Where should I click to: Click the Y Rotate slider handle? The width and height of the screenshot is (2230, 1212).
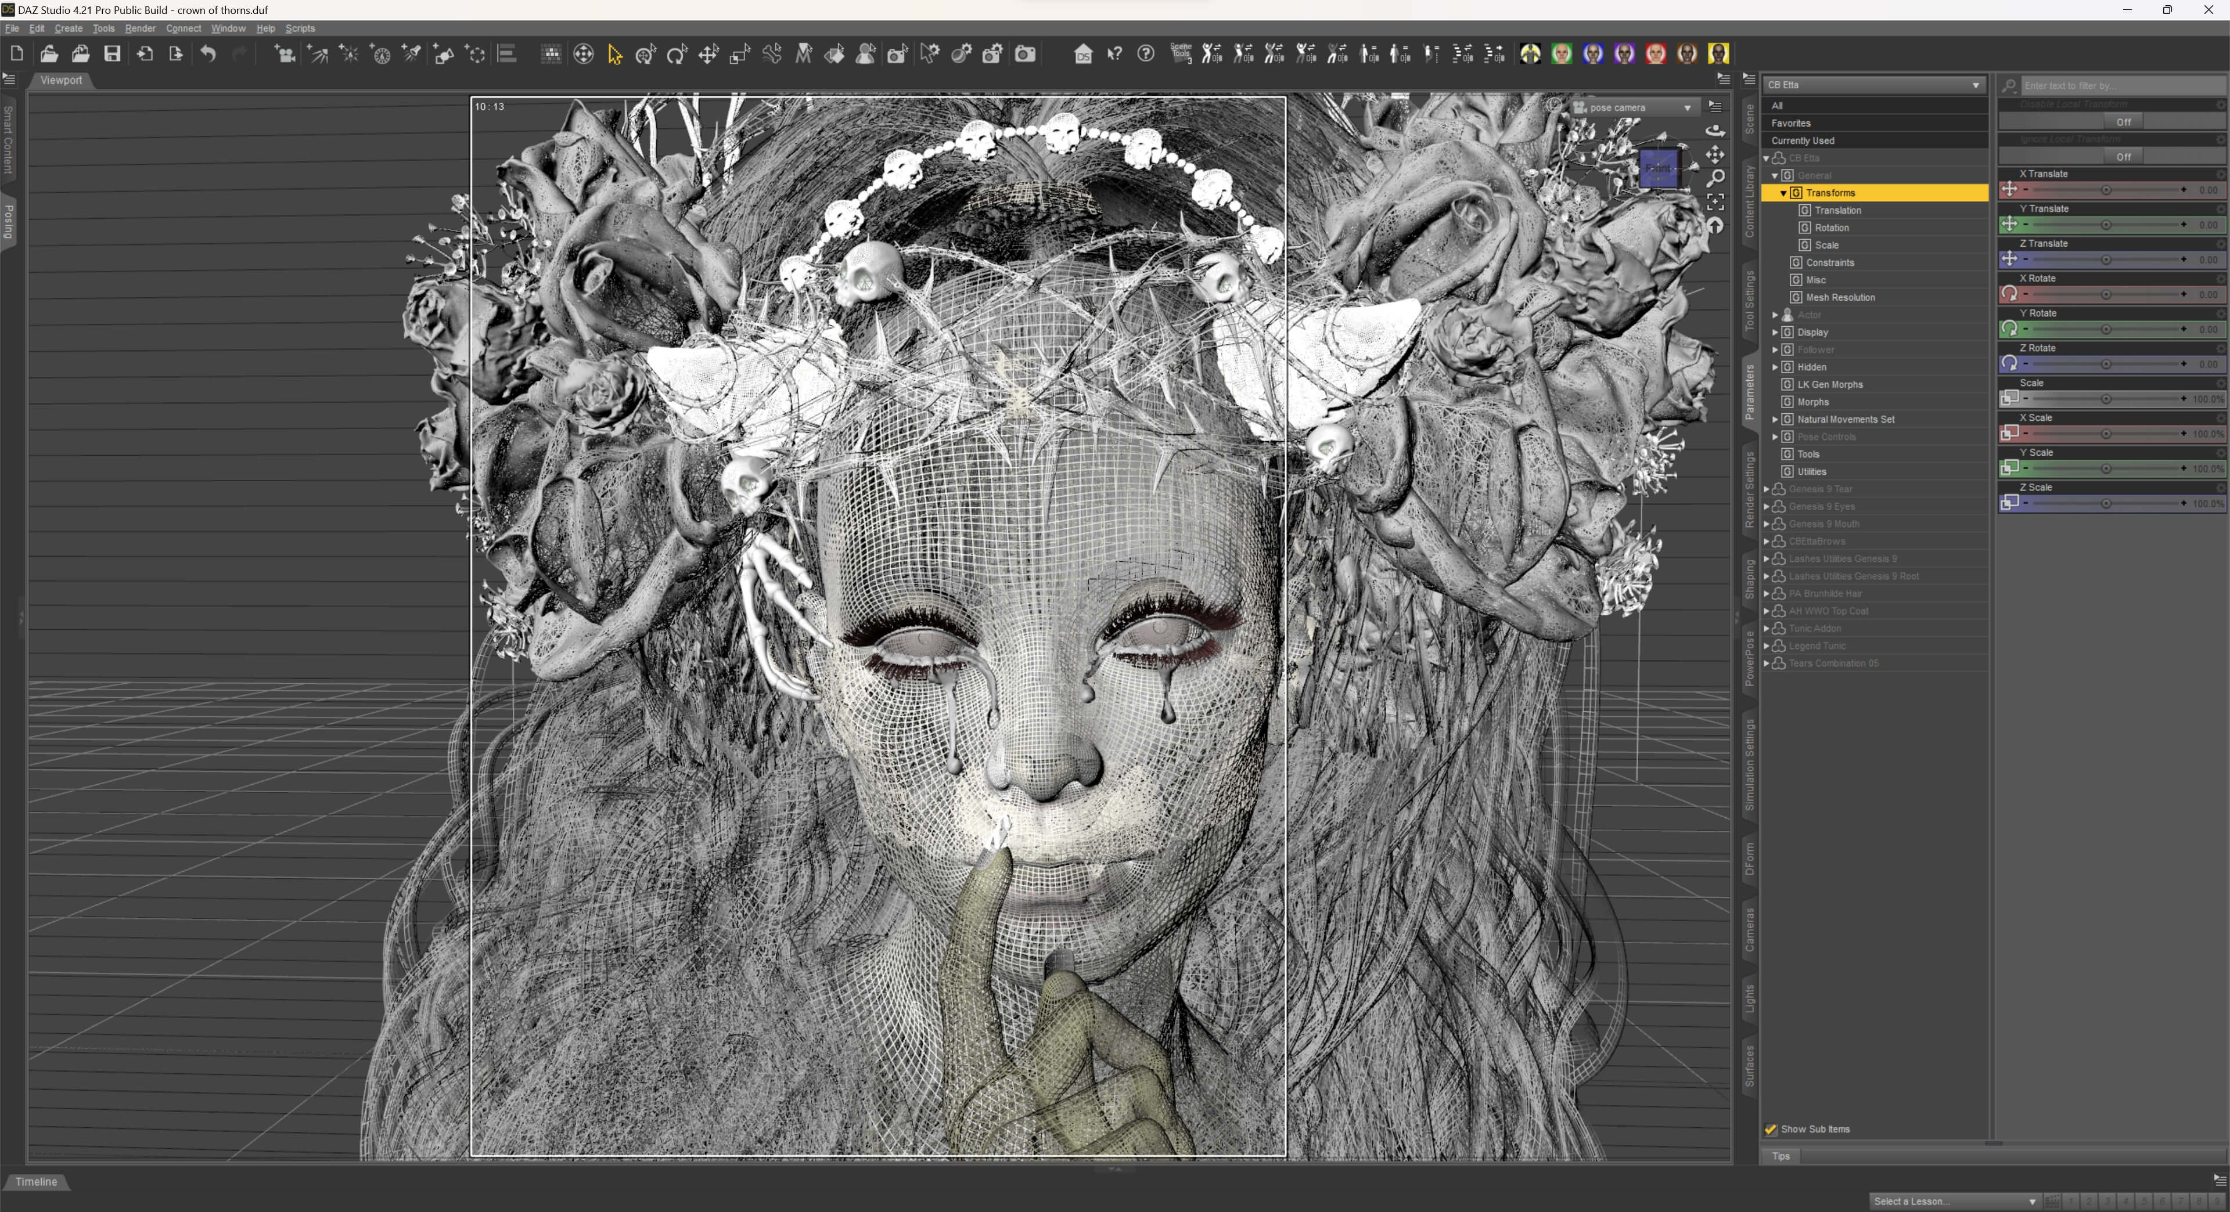(2106, 330)
